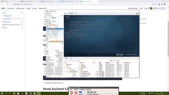169x95 pixels.
Task: Click the swap usage bar in FinalShell
Action: [53, 27]
